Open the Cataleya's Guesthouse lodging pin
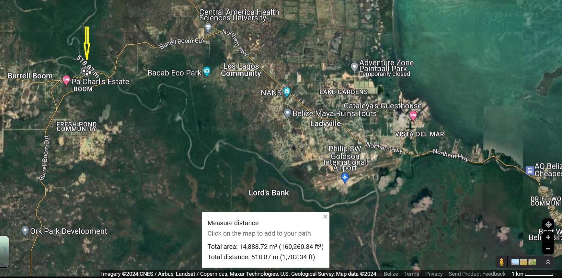Image resolution: width=562 pixels, height=278 pixels. tap(413, 116)
